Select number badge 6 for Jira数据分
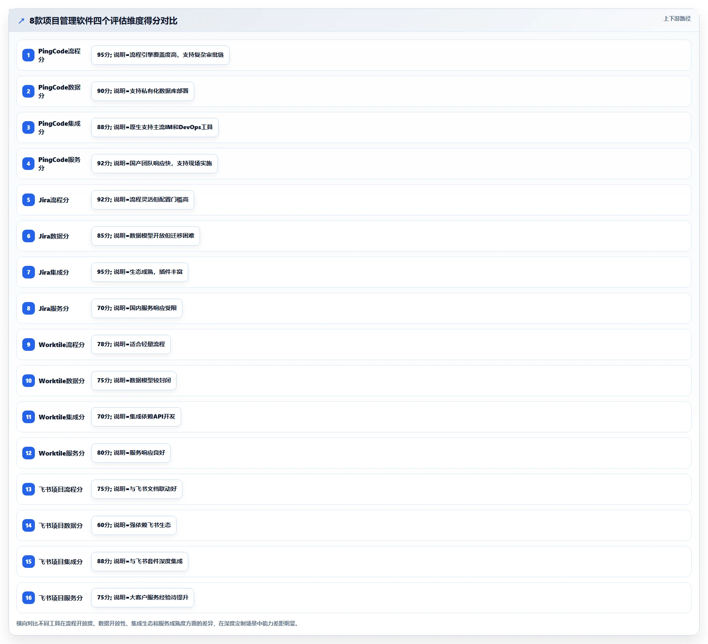Image resolution: width=708 pixels, height=644 pixels. 29,236
